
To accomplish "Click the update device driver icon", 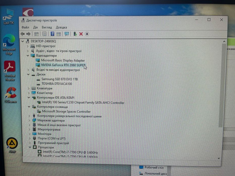I will pyautogui.click(x=75, y=34).
